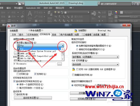Check 打印 OLE 对象时使用 OLE 应用程序
Viewport: 140px width, 106px height.
[77, 69]
